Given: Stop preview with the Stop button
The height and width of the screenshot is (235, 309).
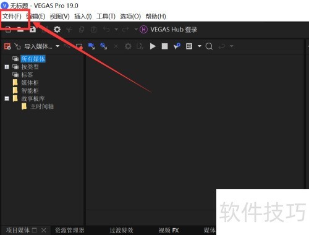Looking at the screenshot, I should coord(164,46).
